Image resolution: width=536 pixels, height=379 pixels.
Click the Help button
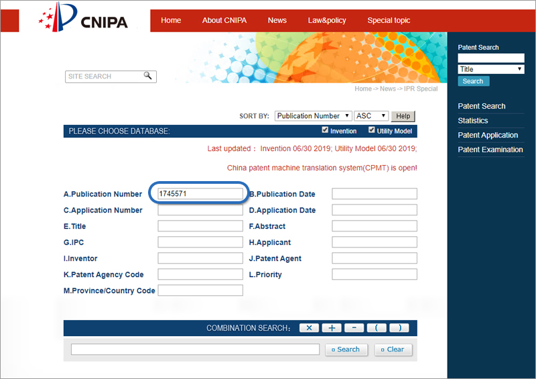(x=403, y=116)
